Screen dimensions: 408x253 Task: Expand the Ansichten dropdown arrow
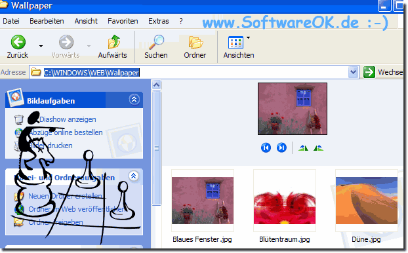coord(248,38)
